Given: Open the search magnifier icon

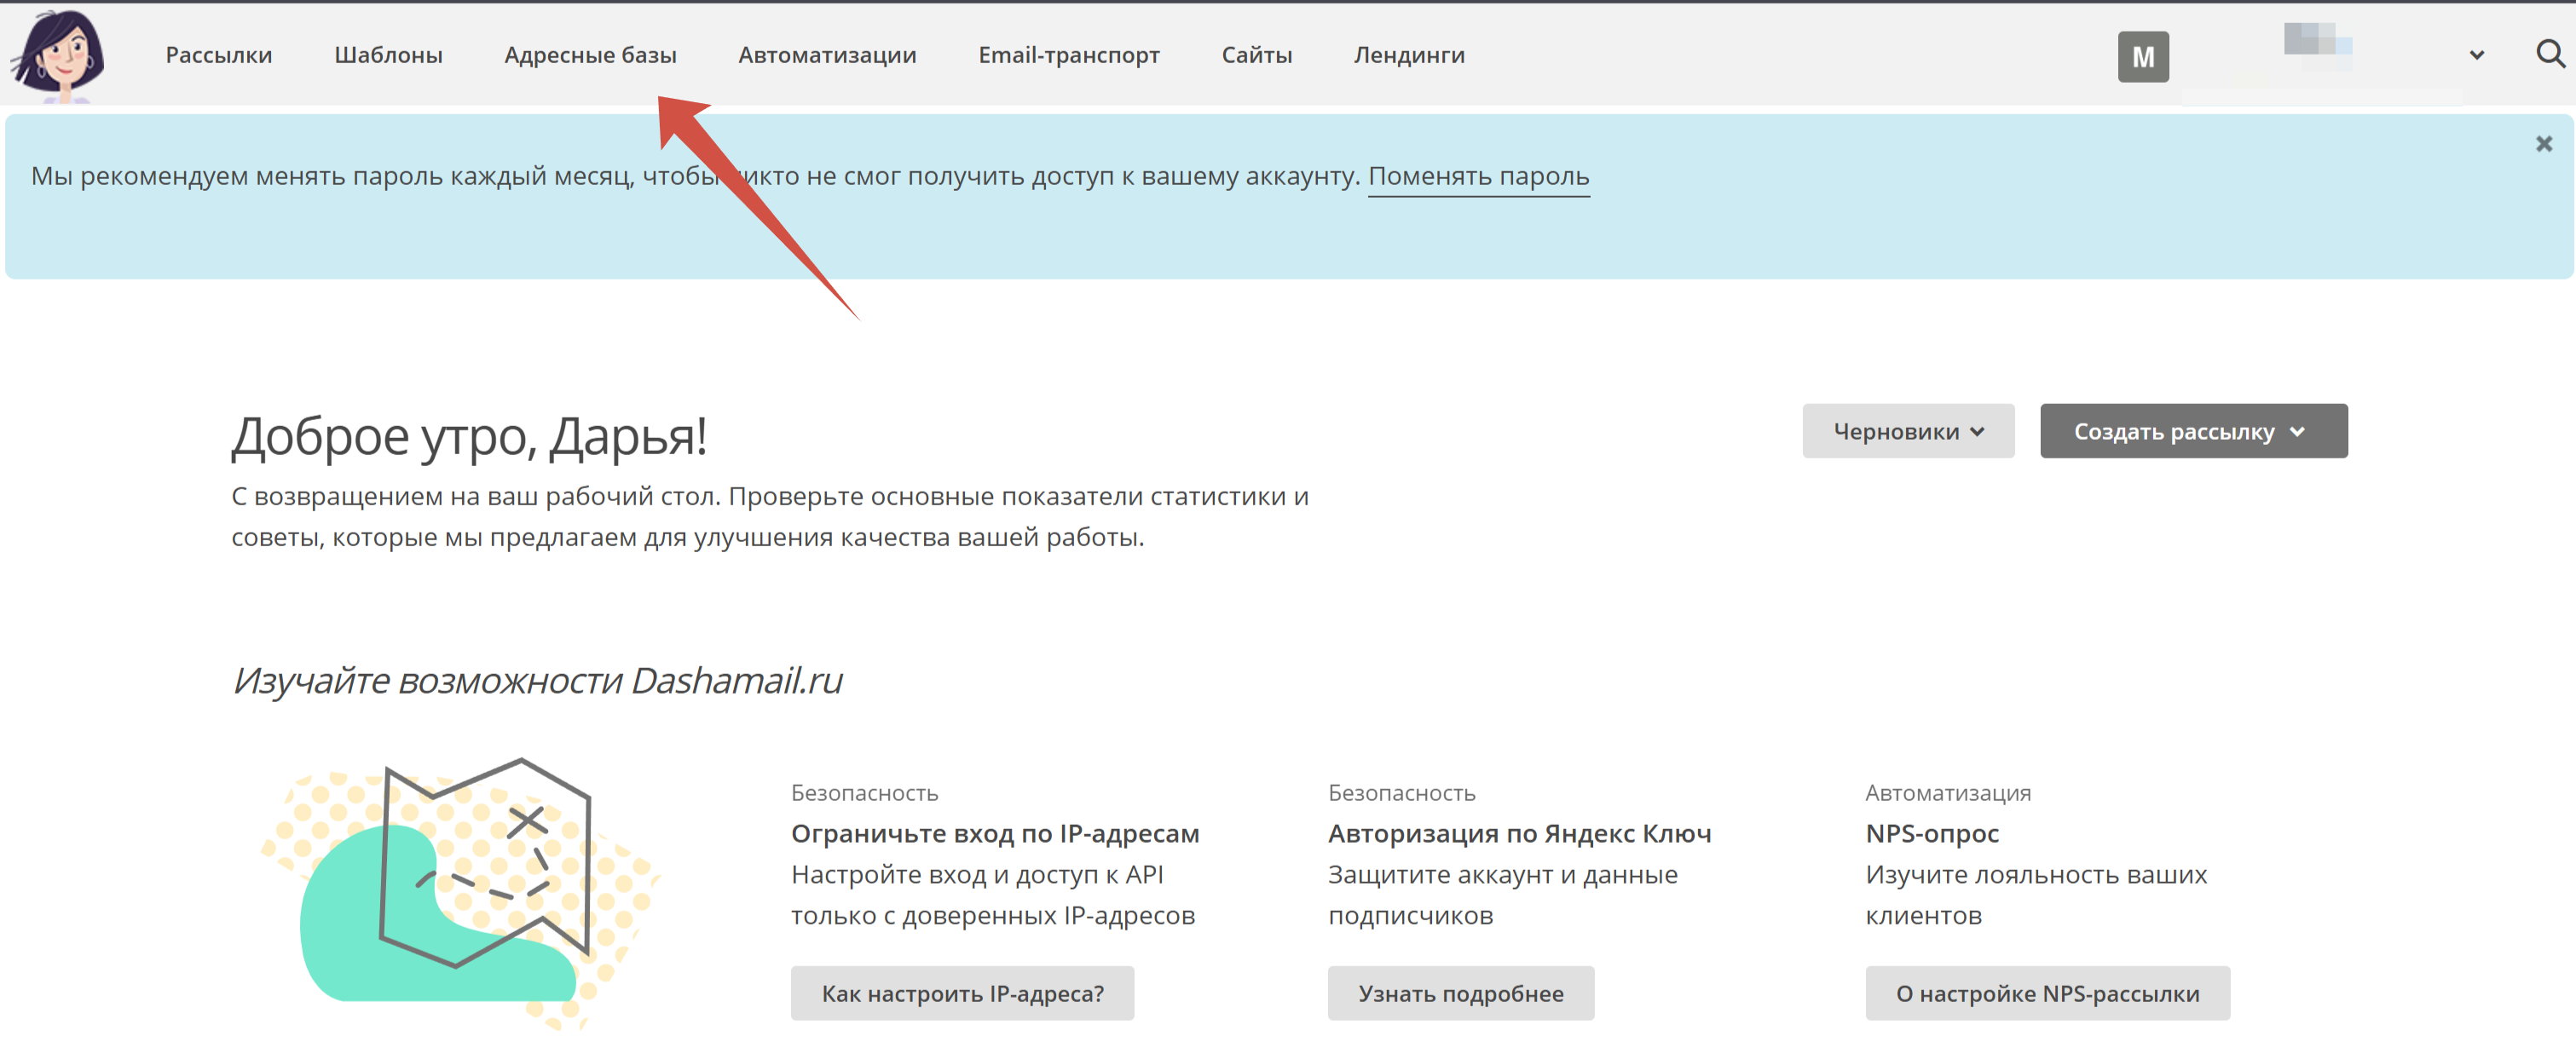Looking at the screenshot, I should (x=2550, y=54).
